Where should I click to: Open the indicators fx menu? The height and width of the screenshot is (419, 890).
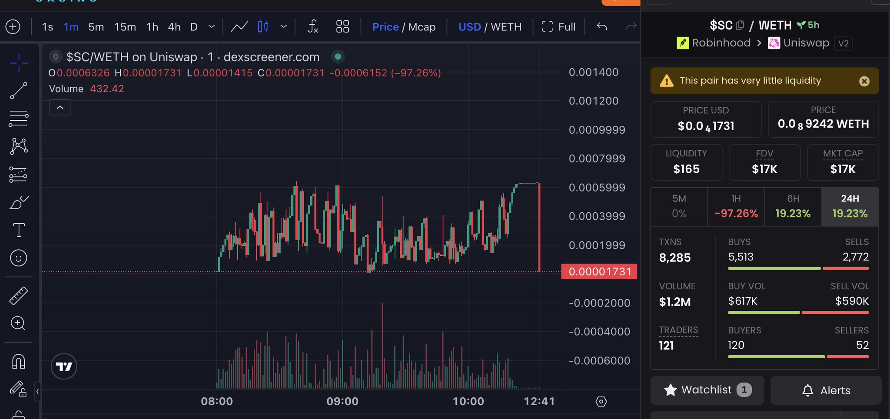[x=313, y=27]
